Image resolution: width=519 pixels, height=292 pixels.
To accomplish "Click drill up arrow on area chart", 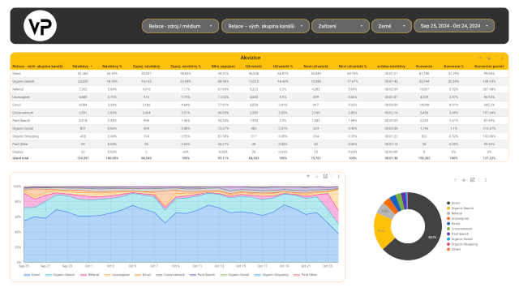I will (308, 177).
